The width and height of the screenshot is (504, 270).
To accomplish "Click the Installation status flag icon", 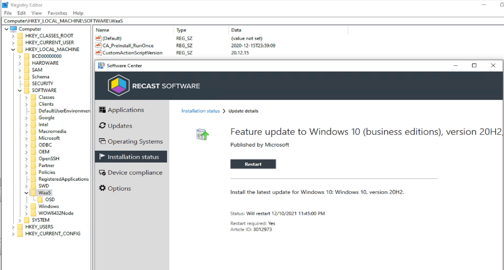I will tap(102, 157).
